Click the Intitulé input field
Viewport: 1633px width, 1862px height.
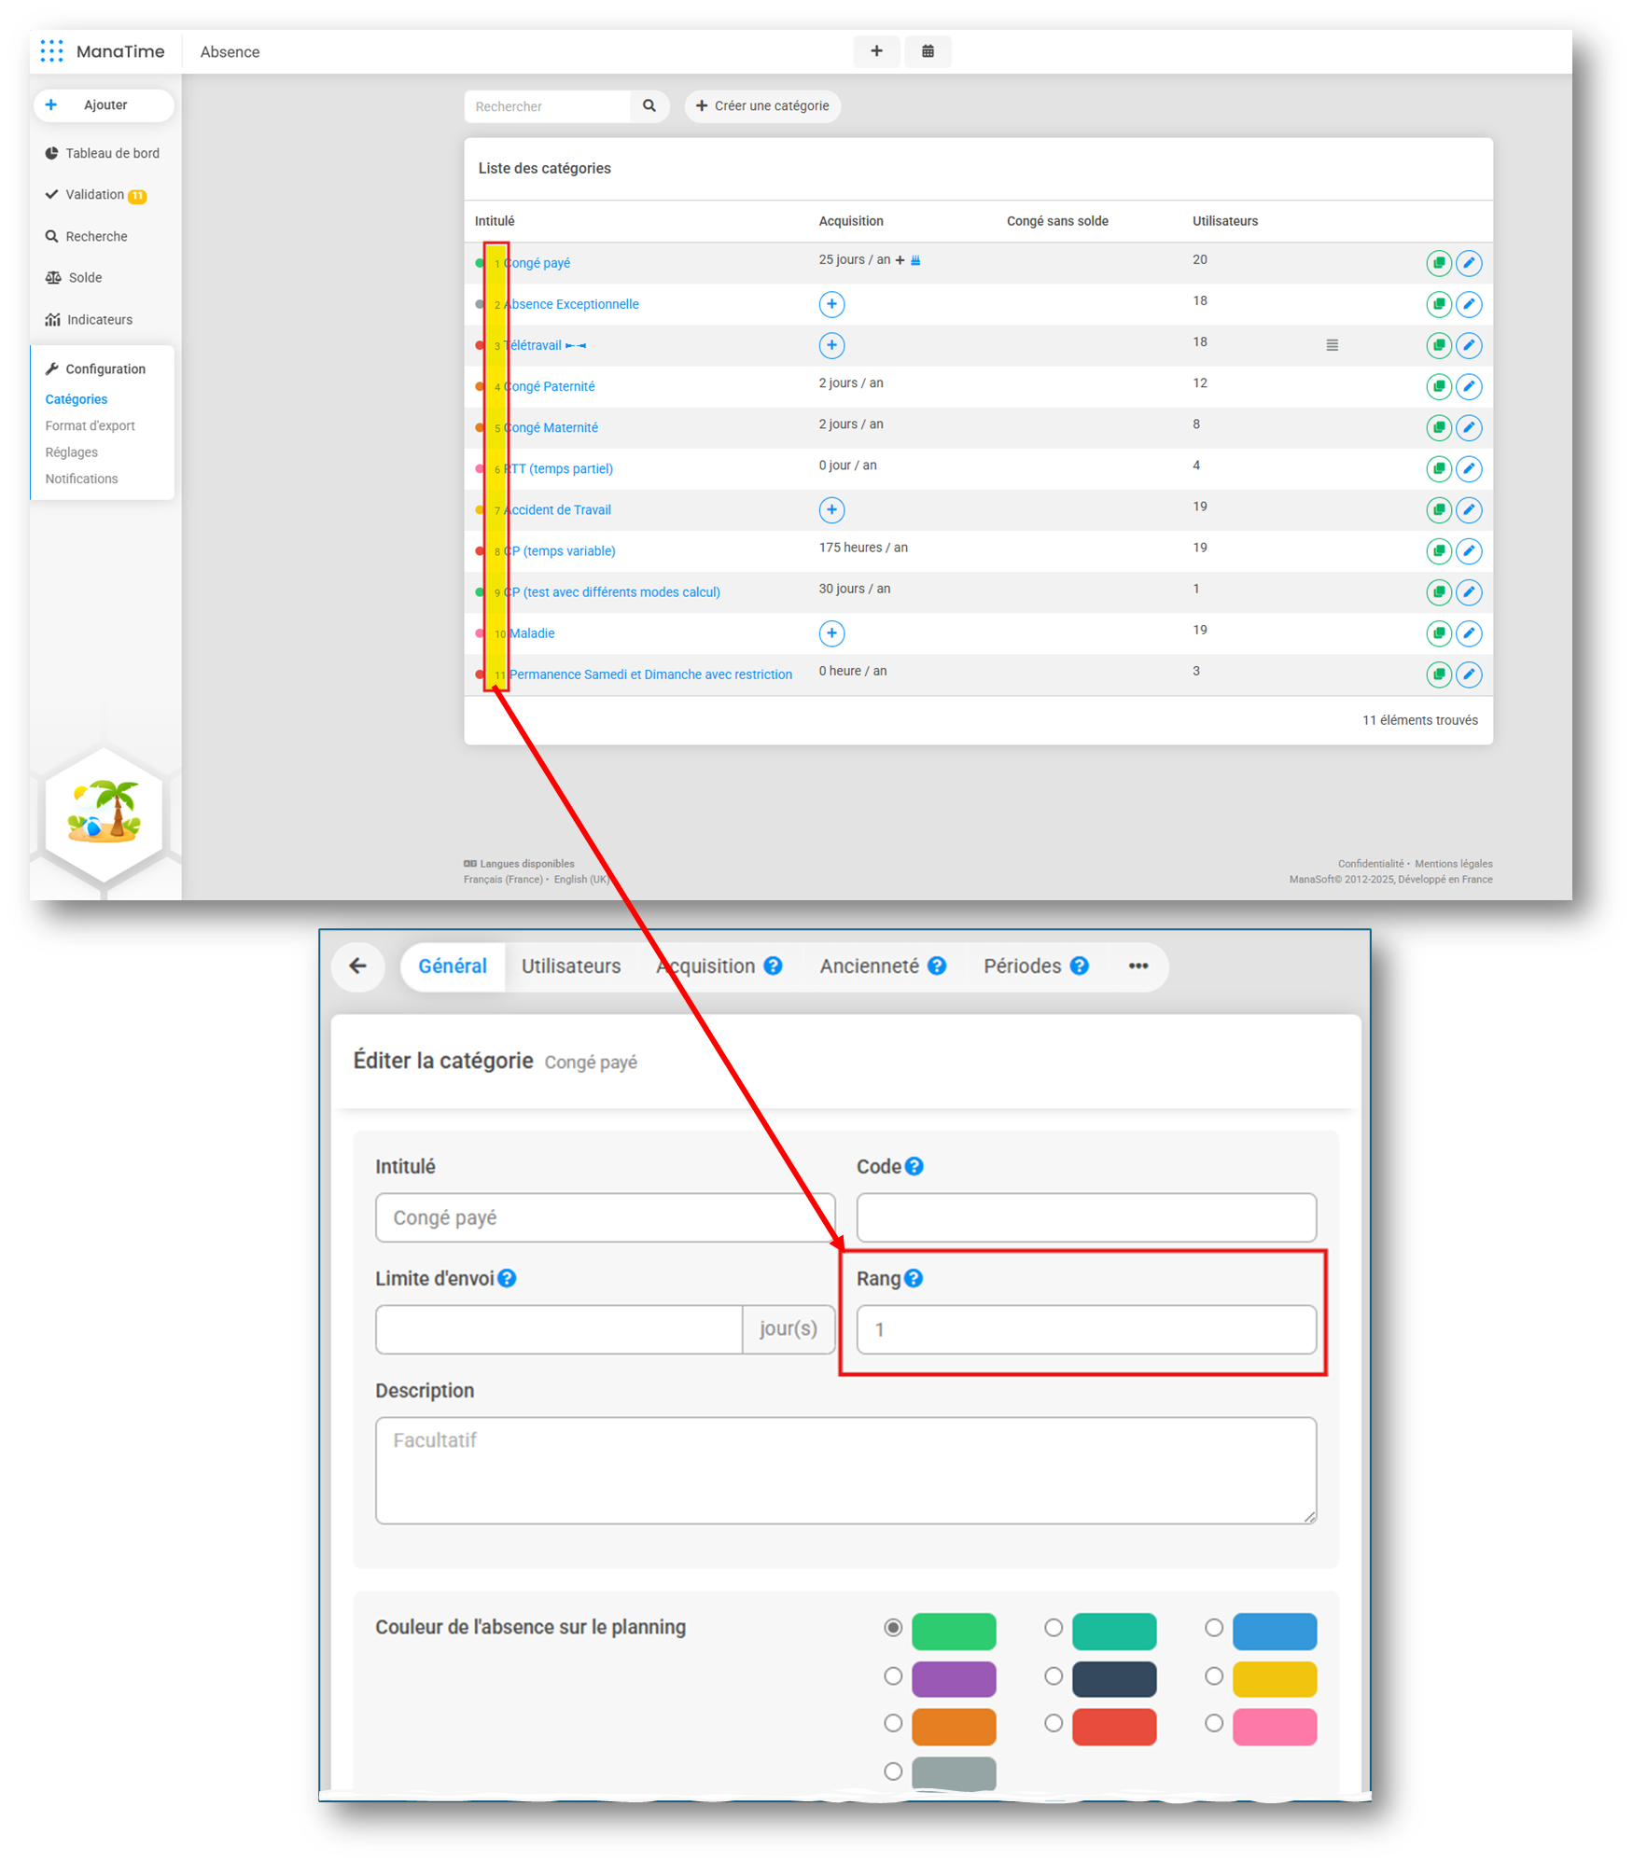point(605,1217)
